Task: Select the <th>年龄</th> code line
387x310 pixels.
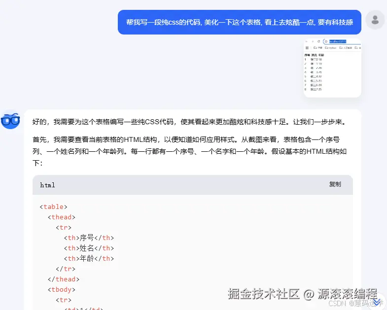Action: (89, 258)
